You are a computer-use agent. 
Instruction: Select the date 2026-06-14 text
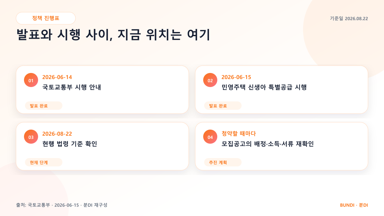tap(57, 77)
